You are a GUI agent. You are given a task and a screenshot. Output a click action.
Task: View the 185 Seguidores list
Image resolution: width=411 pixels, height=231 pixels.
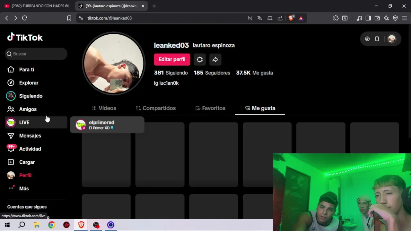point(212,73)
